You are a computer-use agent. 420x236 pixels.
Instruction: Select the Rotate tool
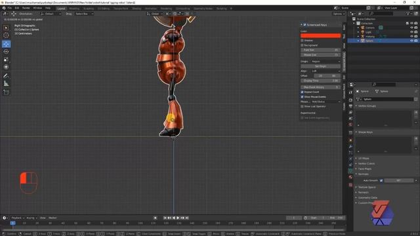[6, 52]
